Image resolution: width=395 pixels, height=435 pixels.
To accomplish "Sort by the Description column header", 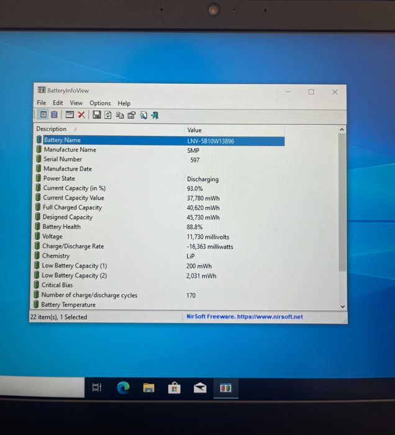I will (x=109, y=129).
